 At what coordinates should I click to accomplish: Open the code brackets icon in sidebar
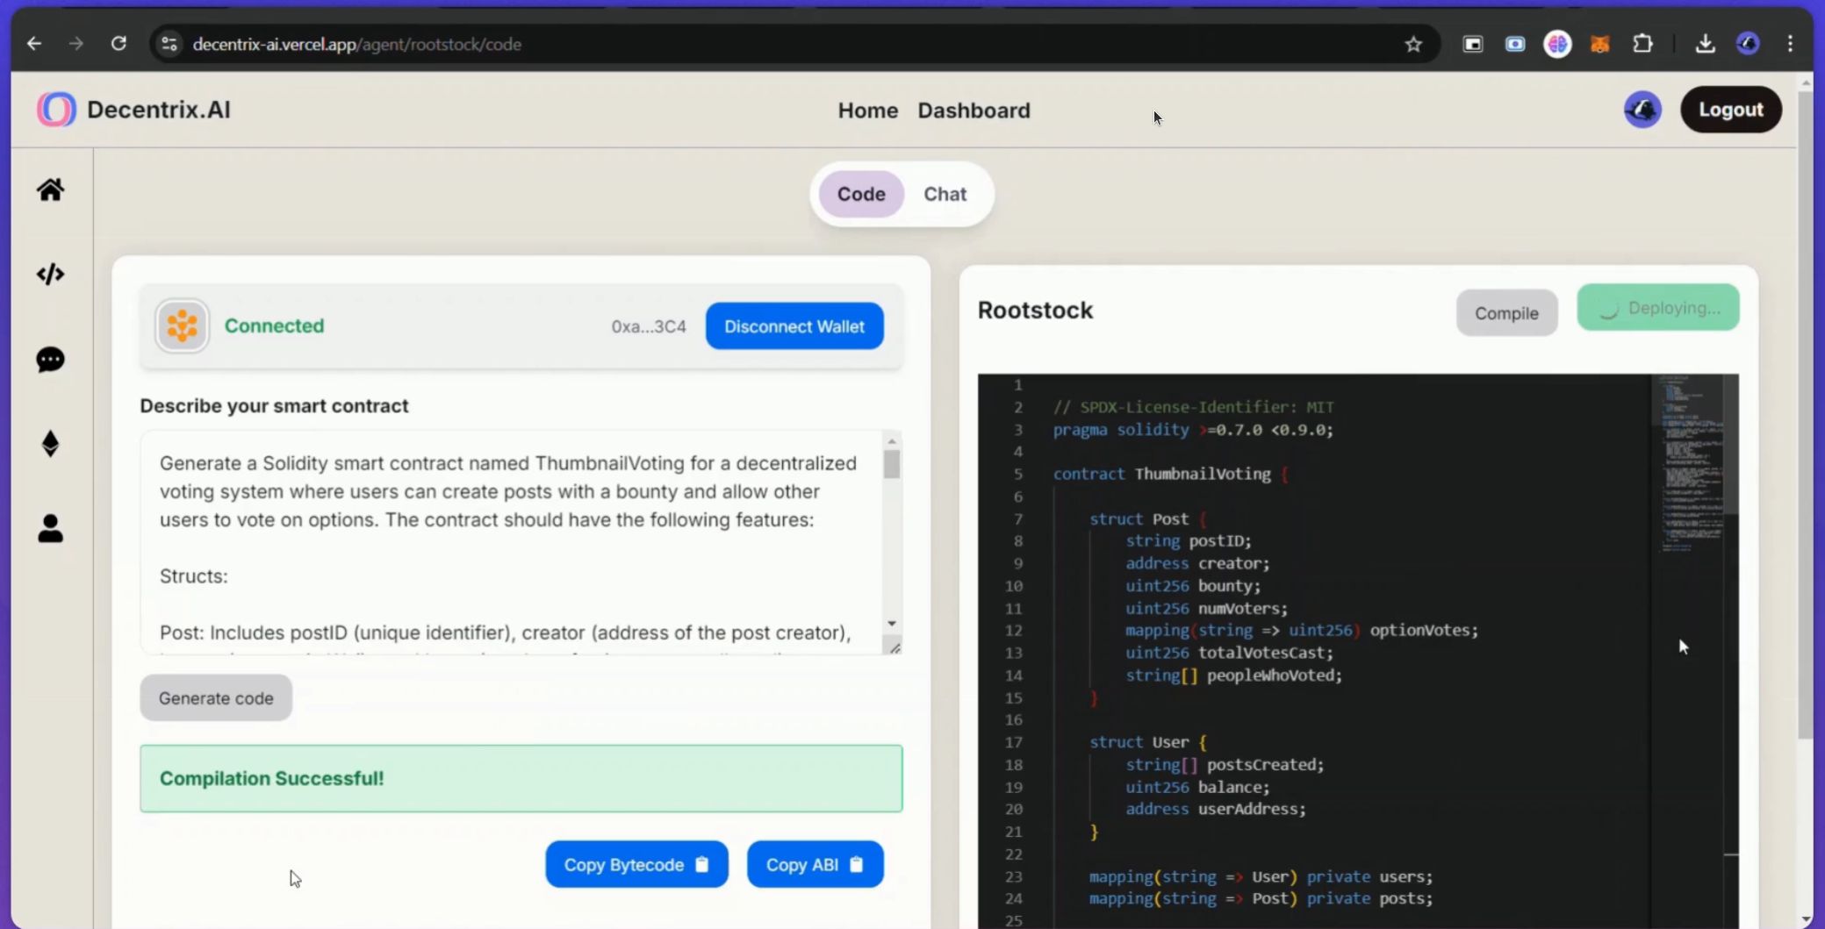50,274
